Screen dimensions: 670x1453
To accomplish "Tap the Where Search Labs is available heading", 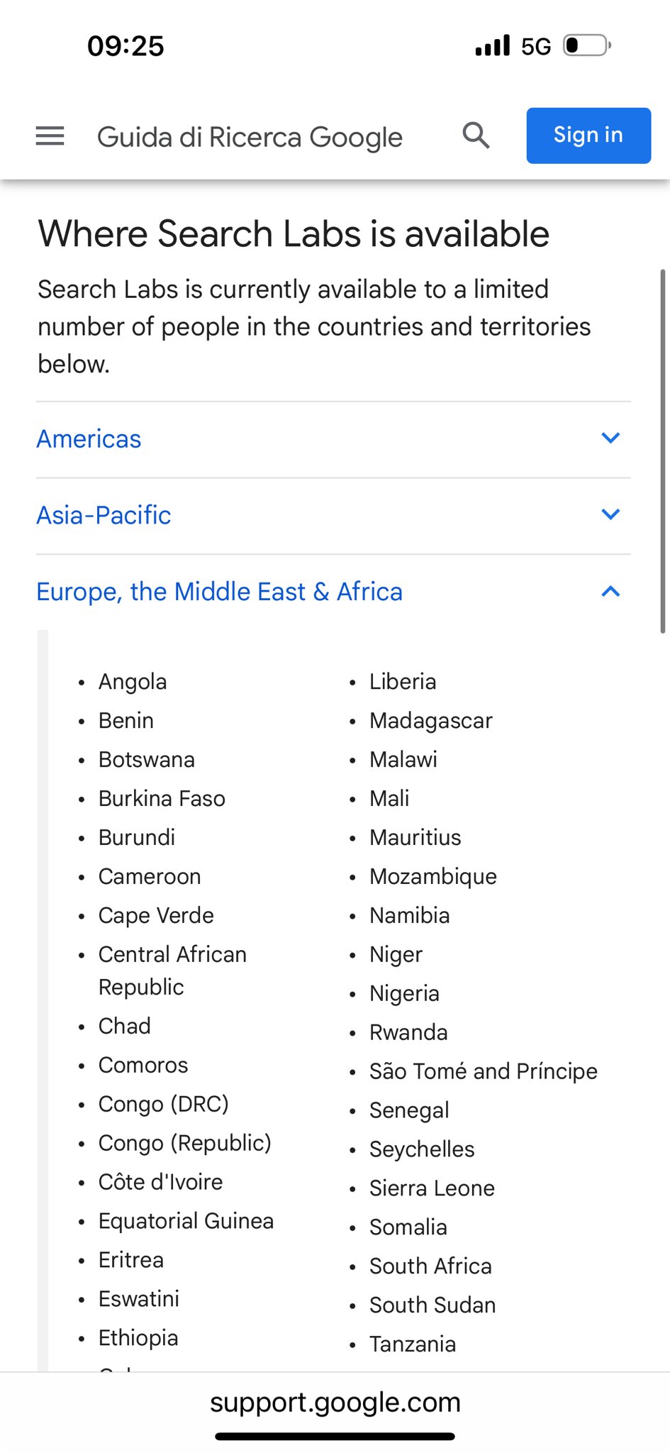I will tap(294, 234).
